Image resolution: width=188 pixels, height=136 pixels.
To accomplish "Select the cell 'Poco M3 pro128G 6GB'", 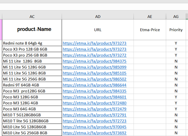I will [x=32, y=91].
